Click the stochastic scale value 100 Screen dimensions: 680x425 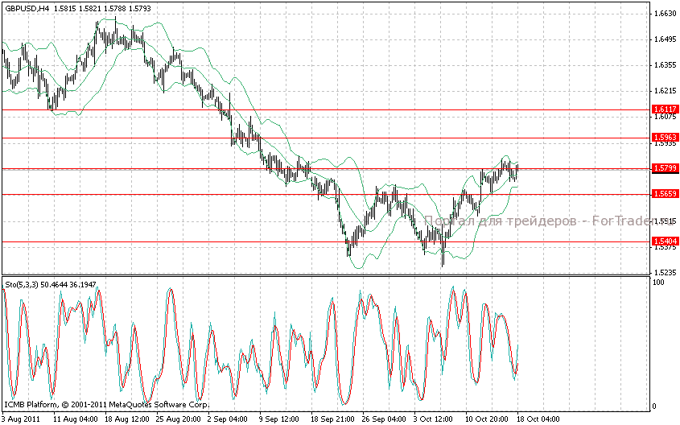click(658, 283)
